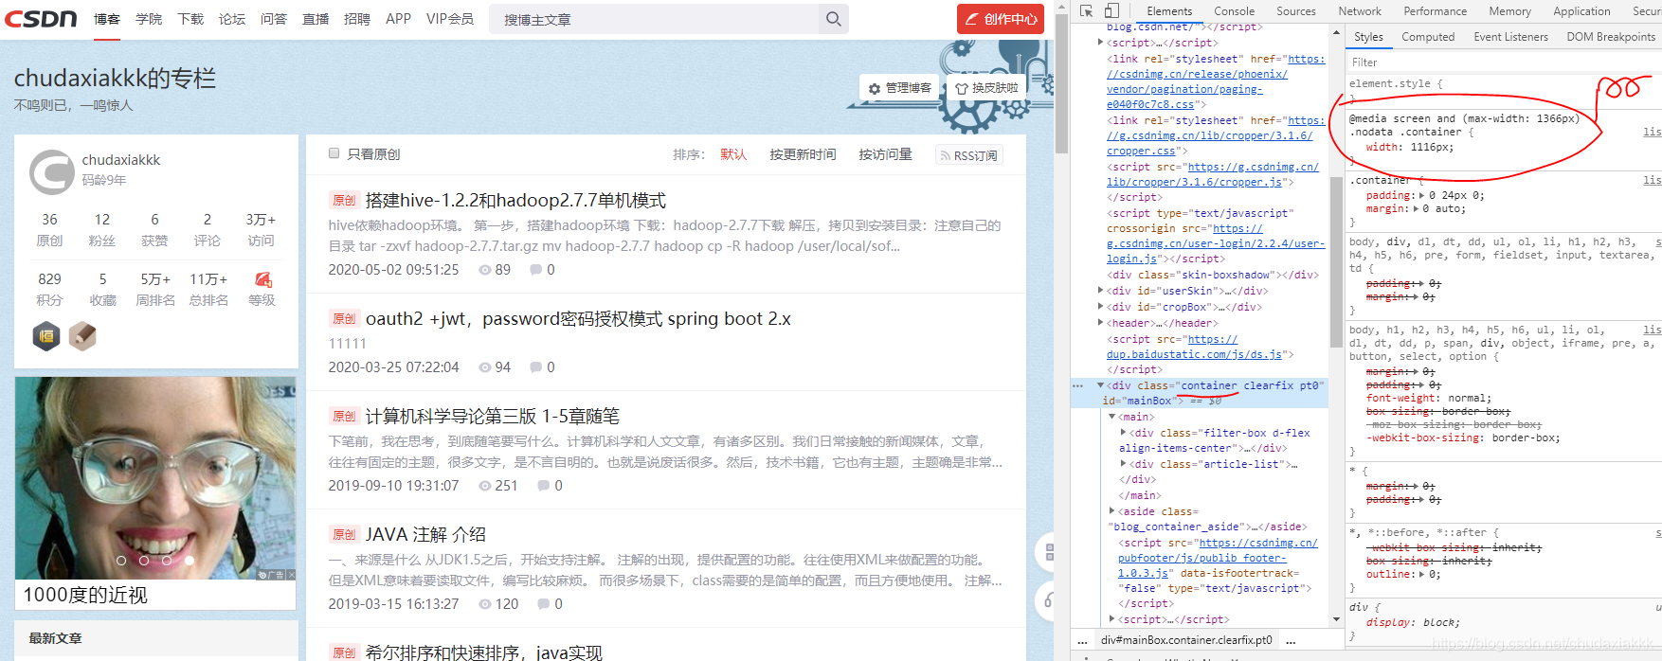Click chudaxiakkk's avatar icon
The image size is (1662, 661).
tap(52, 171)
